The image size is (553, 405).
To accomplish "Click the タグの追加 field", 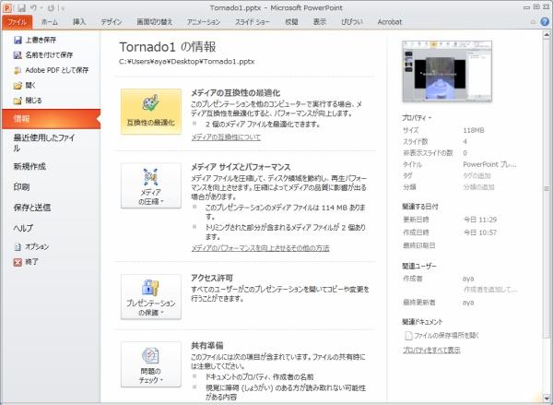I will pyautogui.click(x=477, y=176).
